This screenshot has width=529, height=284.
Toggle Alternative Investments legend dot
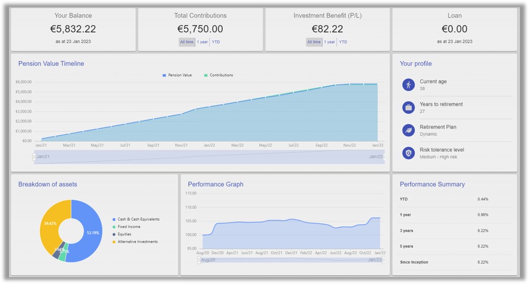(114, 242)
